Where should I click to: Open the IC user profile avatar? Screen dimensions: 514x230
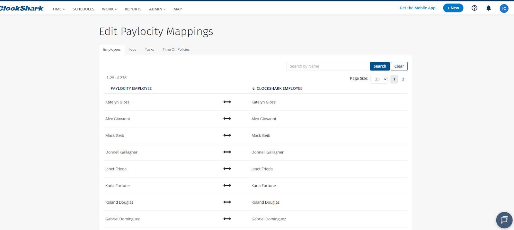coord(504,8)
